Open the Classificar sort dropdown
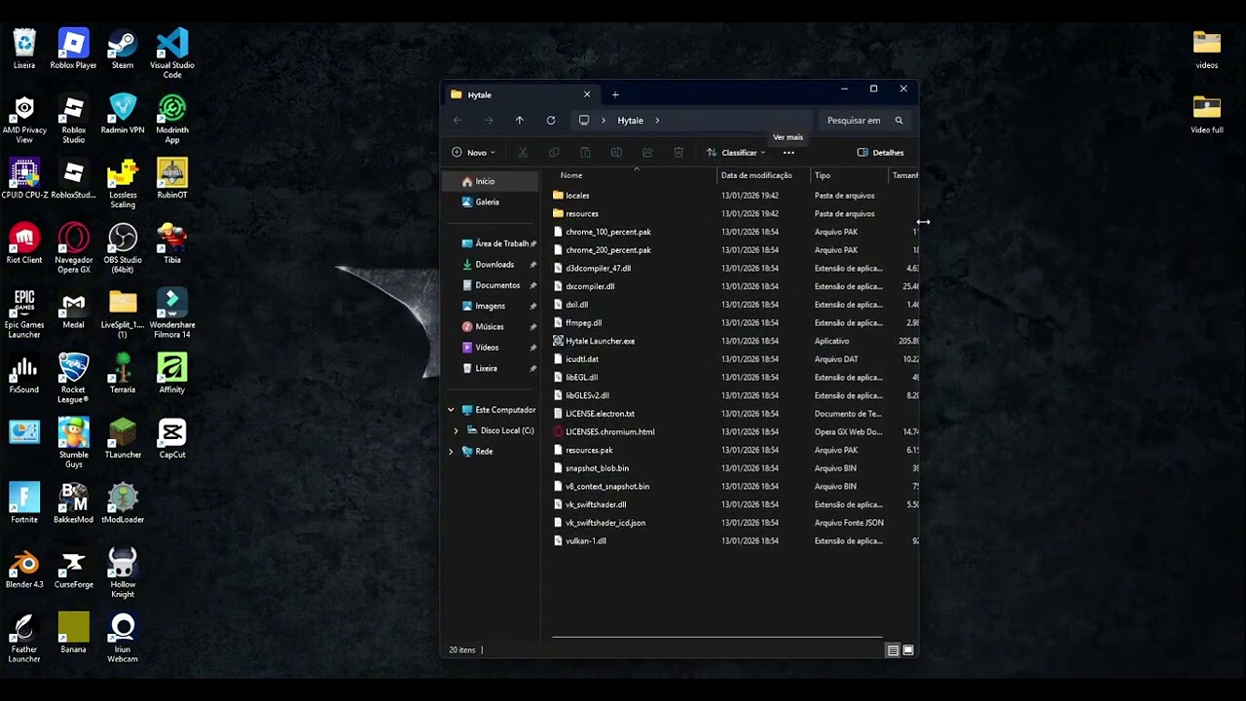This screenshot has width=1246, height=701. click(x=736, y=153)
